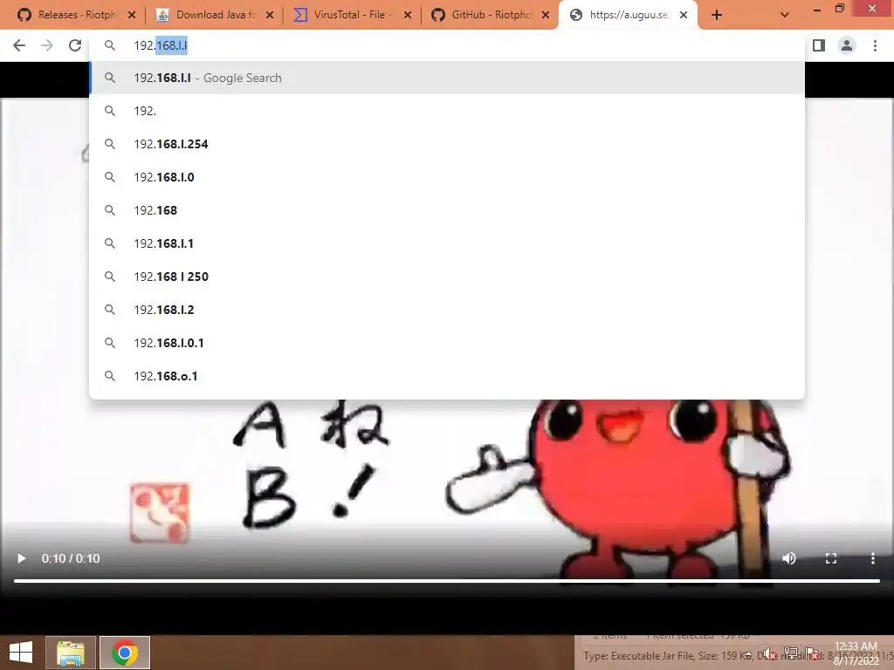Click the taskbar clock showing 12:33 AM

pyautogui.click(x=856, y=653)
